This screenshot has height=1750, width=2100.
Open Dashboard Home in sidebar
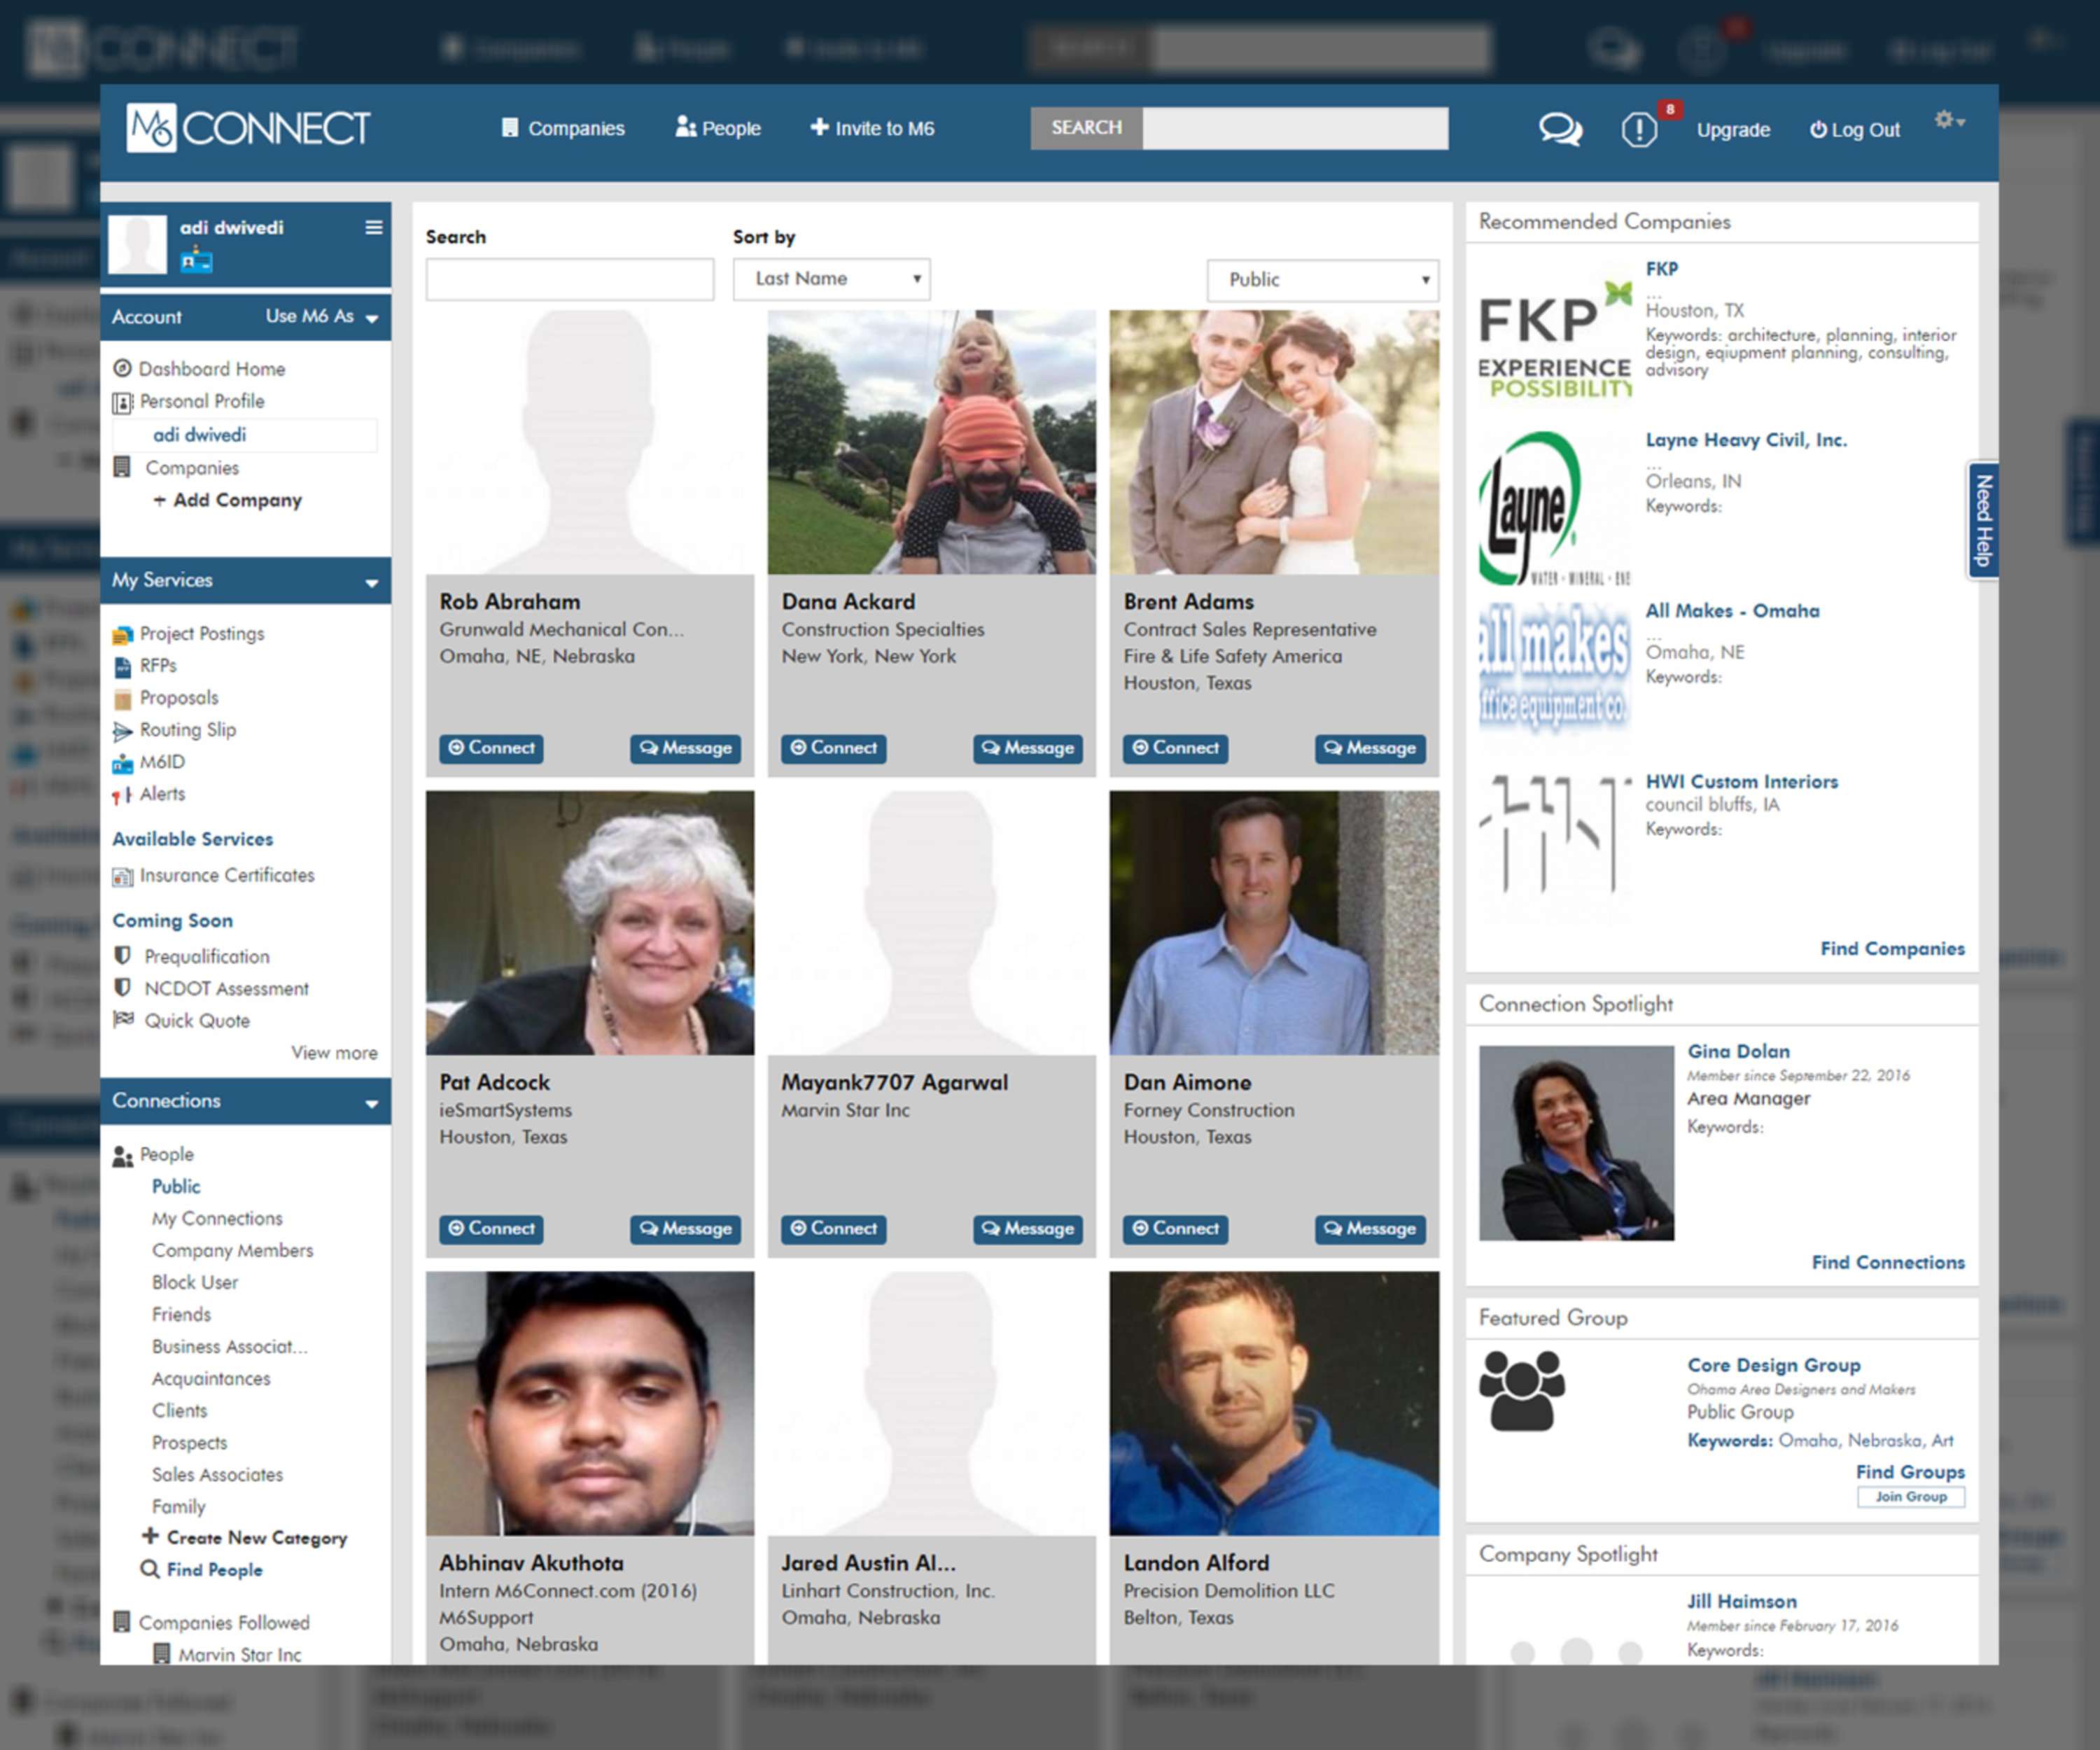[211, 369]
